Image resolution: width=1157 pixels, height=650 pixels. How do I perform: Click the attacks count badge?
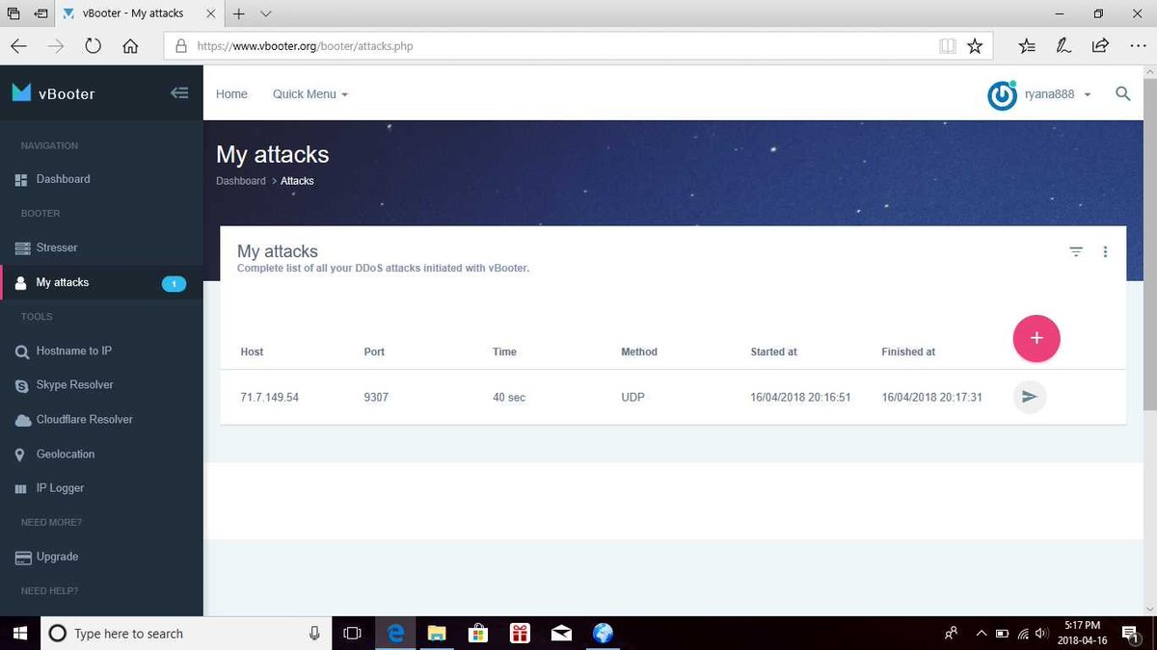tap(174, 283)
